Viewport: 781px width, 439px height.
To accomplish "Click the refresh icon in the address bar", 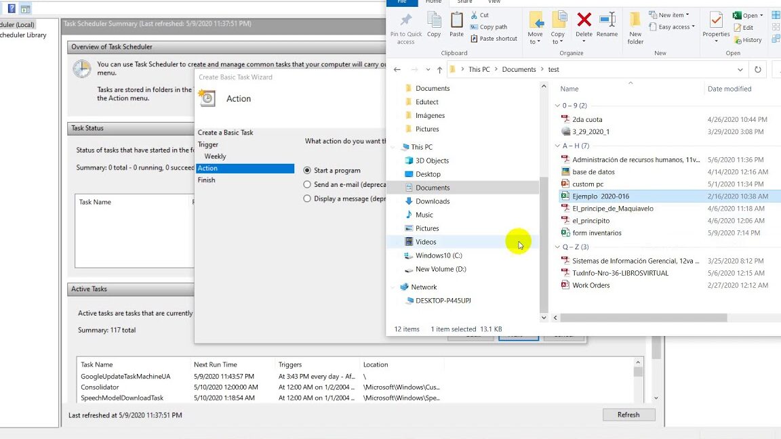I will pos(758,68).
